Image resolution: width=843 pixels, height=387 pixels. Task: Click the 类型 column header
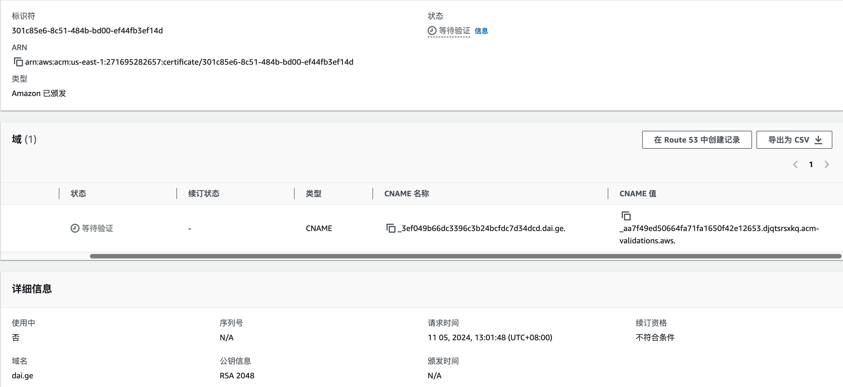click(x=313, y=193)
